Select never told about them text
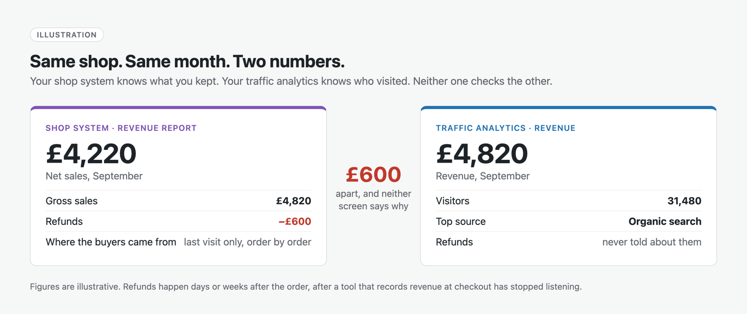Viewport: 747px width, 314px height. click(x=652, y=242)
